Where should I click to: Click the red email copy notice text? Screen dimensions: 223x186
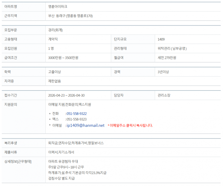tap(130, 126)
